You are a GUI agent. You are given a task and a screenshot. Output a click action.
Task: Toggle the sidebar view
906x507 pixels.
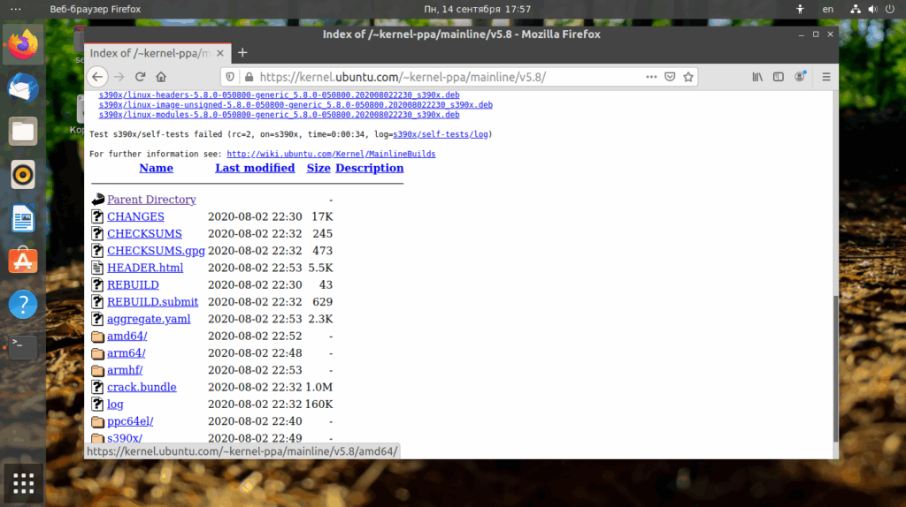point(779,77)
